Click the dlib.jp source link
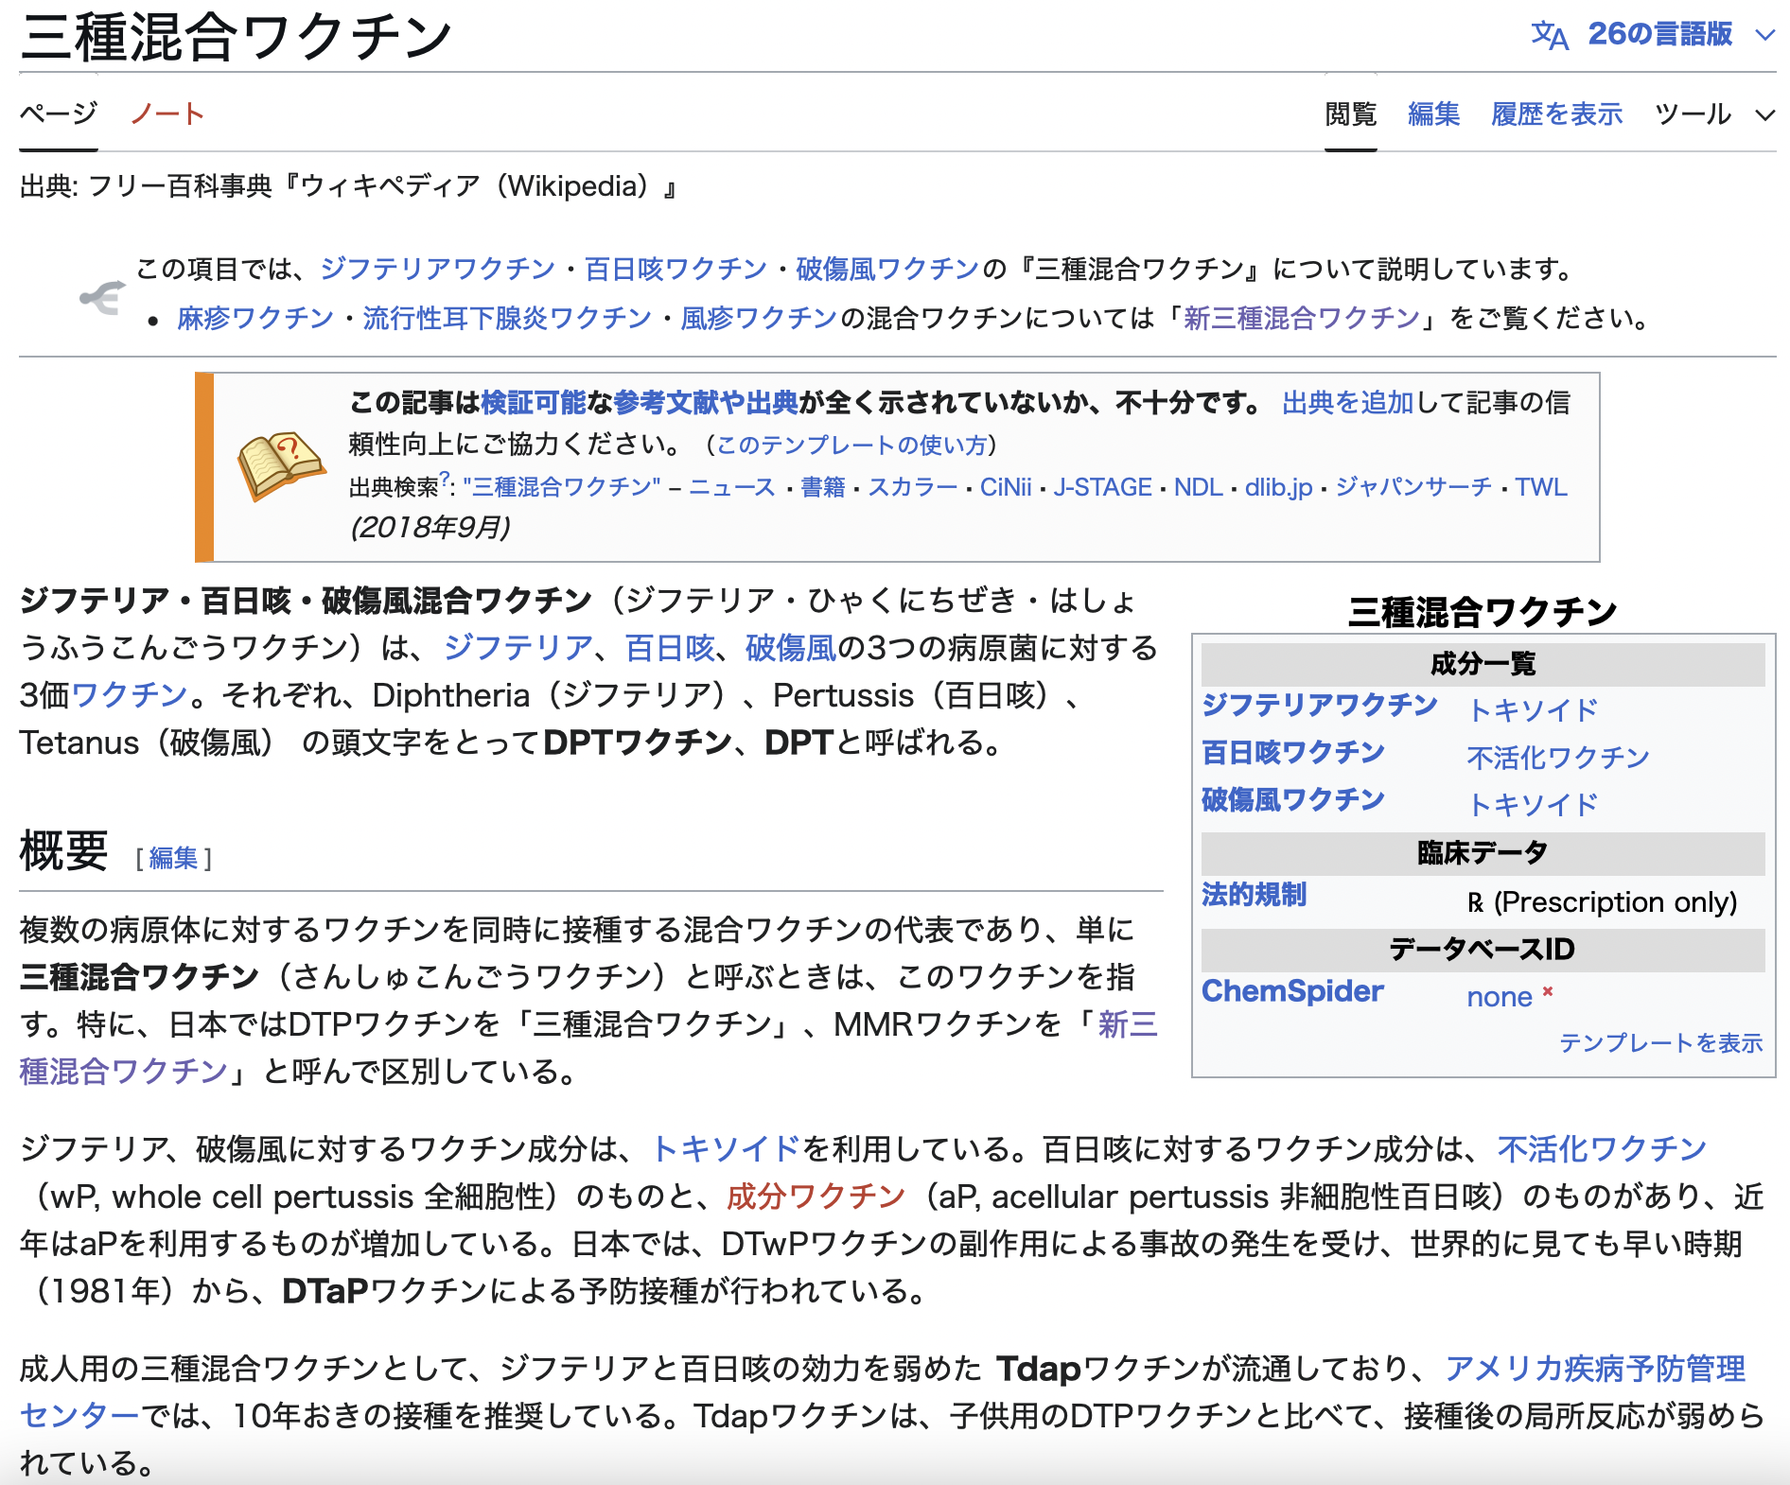Viewport: 1790px width, 1485px height. tap(1279, 487)
